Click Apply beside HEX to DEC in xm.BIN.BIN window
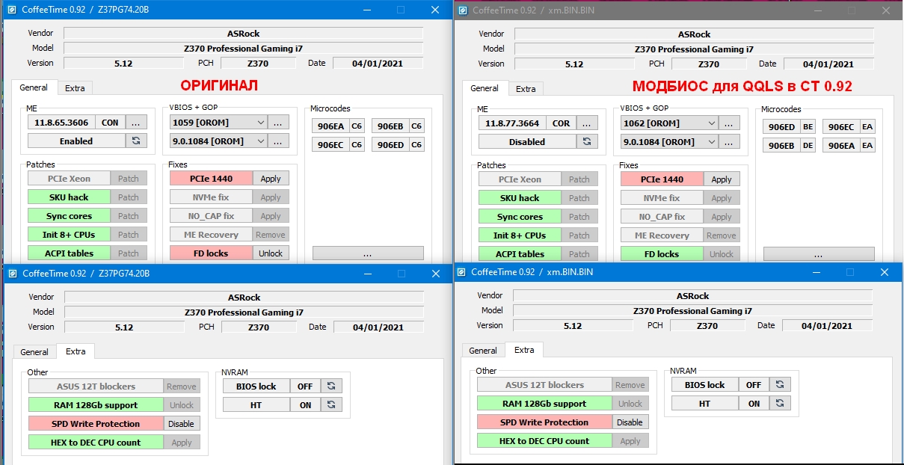The image size is (904, 465). 630,441
